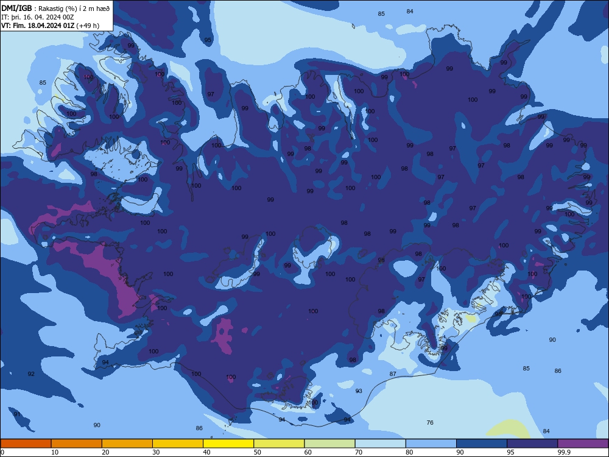Viewport: 609px width, 457px height.
Task: Click the map humidity value '91'
Action: click(16, 414)
